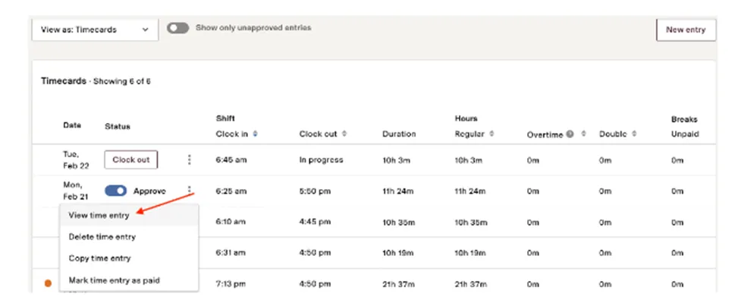The image size is (738, 306).
Task: Toggle Show only unapproved entries switch
Action: tap(178, 28)
